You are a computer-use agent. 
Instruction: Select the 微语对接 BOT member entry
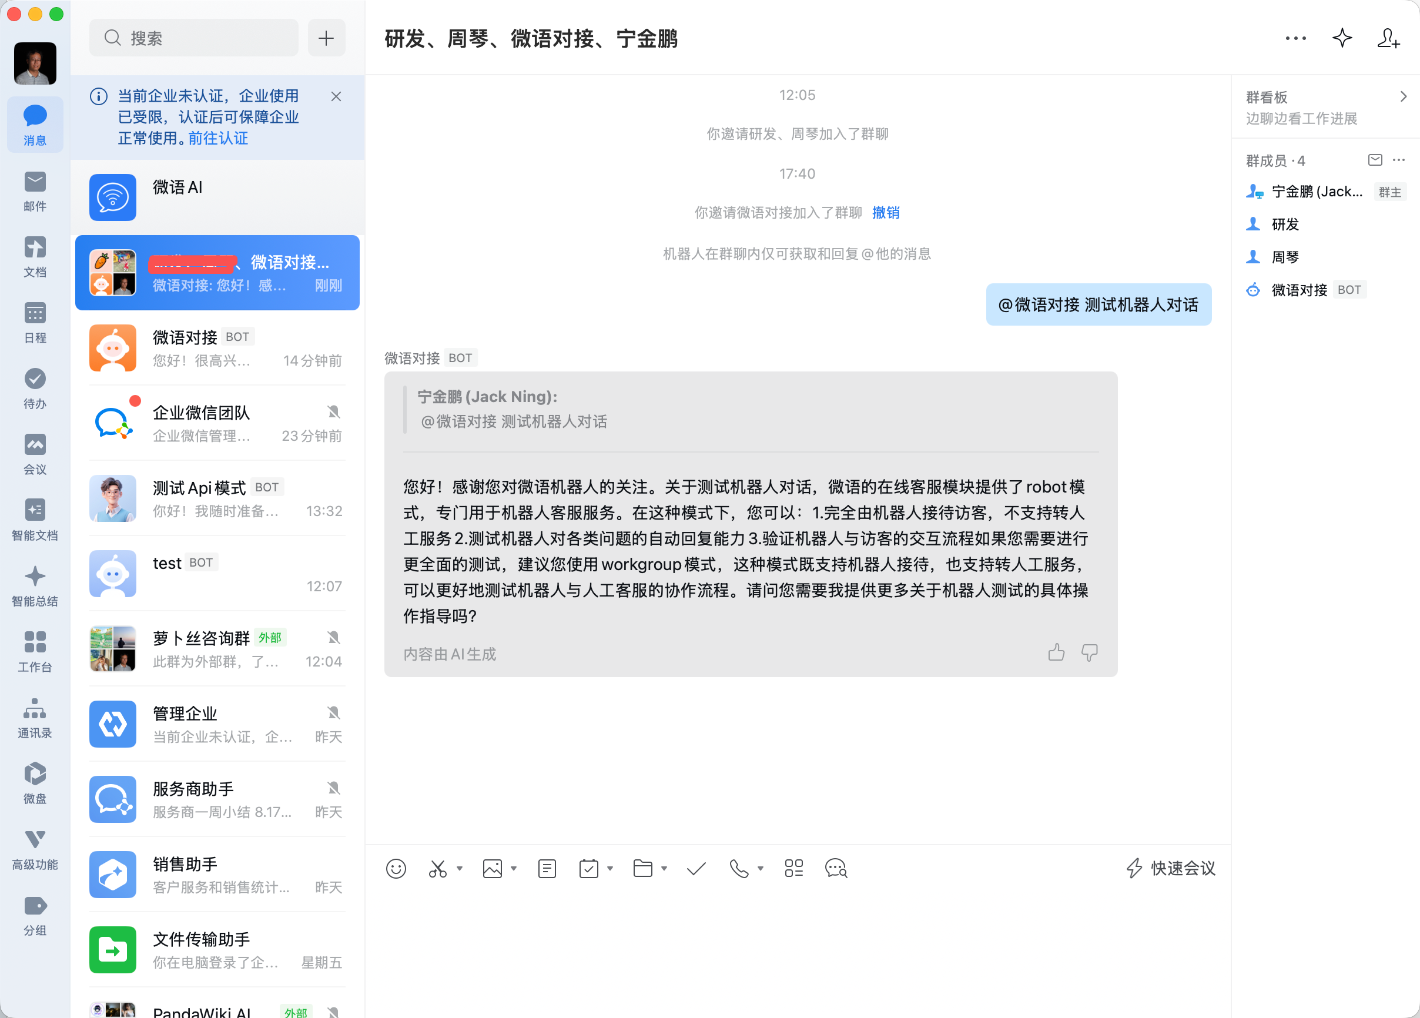click(1325, 289)
